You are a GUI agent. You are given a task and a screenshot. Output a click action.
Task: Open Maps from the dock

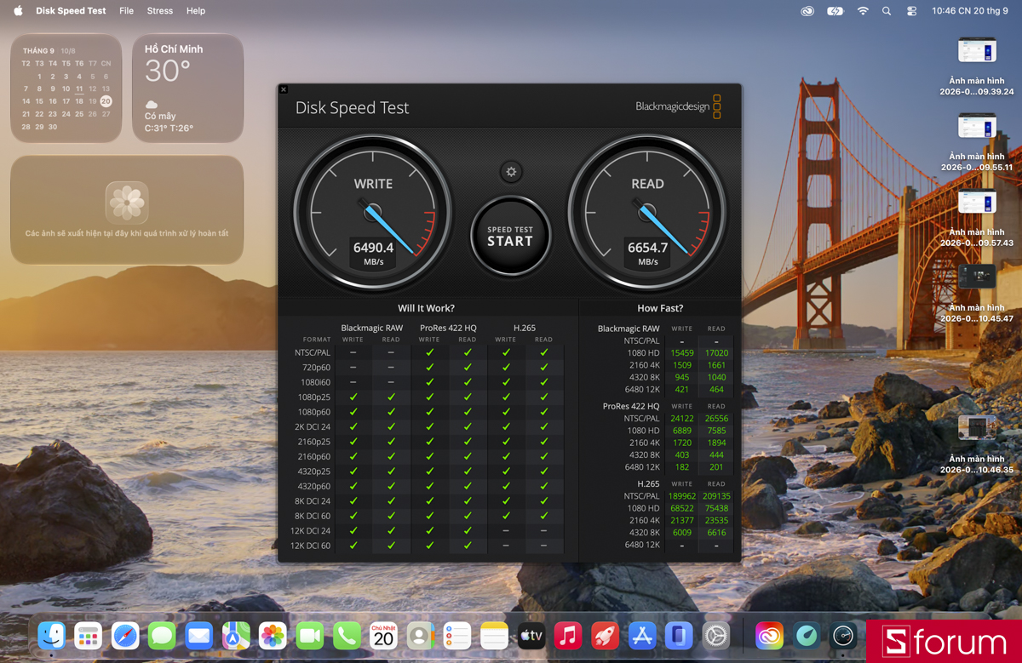click(236, 636)
